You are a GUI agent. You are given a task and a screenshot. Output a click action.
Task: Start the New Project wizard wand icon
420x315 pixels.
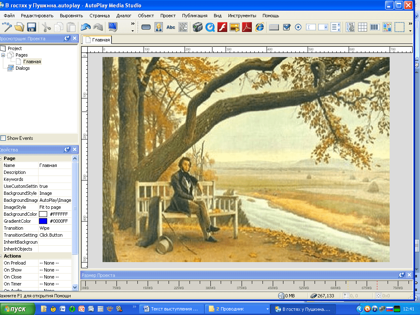(x=7, y=27)
